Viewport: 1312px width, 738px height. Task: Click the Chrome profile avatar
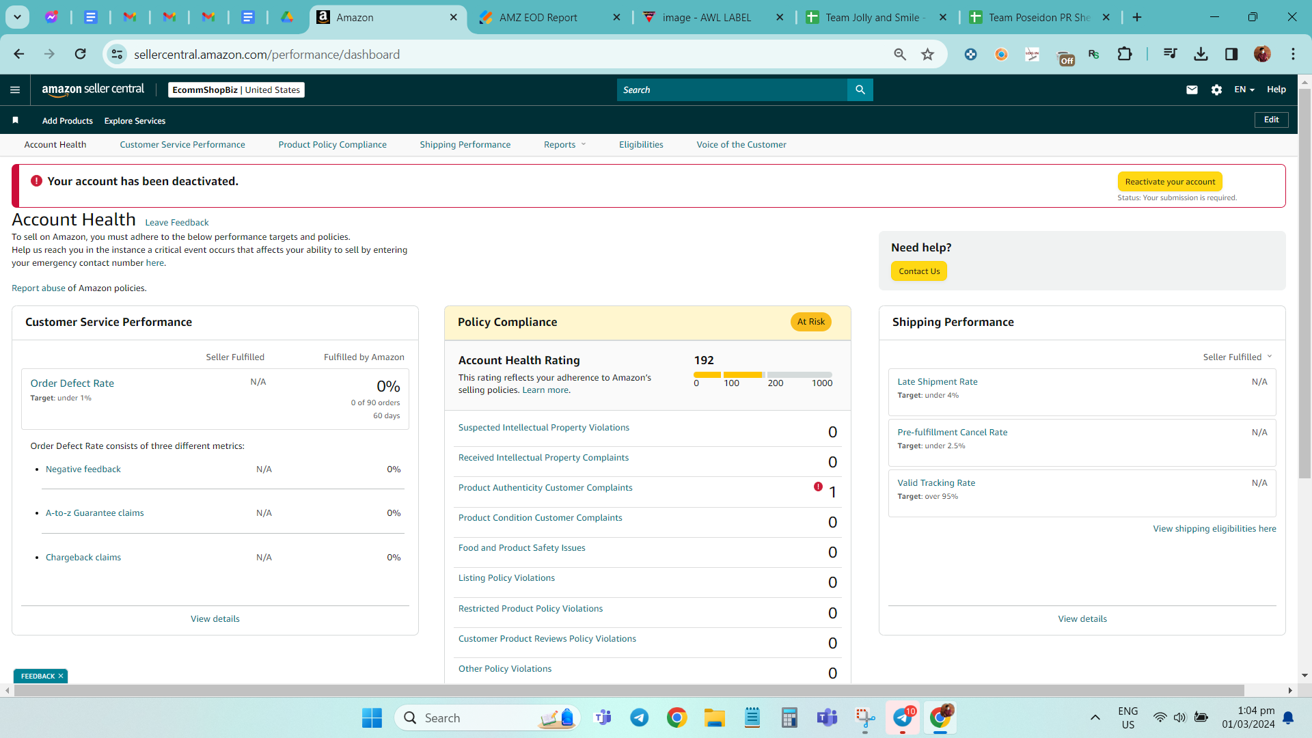tap(1262, 54)
